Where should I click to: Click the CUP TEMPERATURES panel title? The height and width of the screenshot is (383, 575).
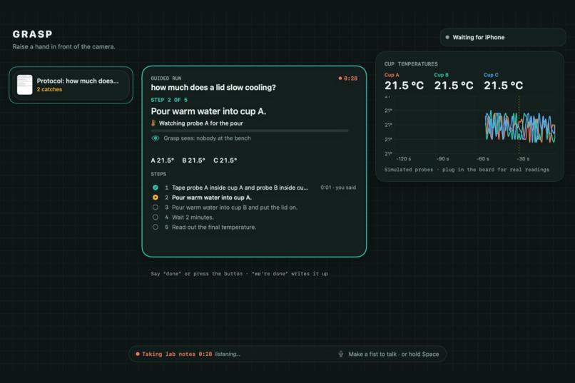(x=411, y=64)
